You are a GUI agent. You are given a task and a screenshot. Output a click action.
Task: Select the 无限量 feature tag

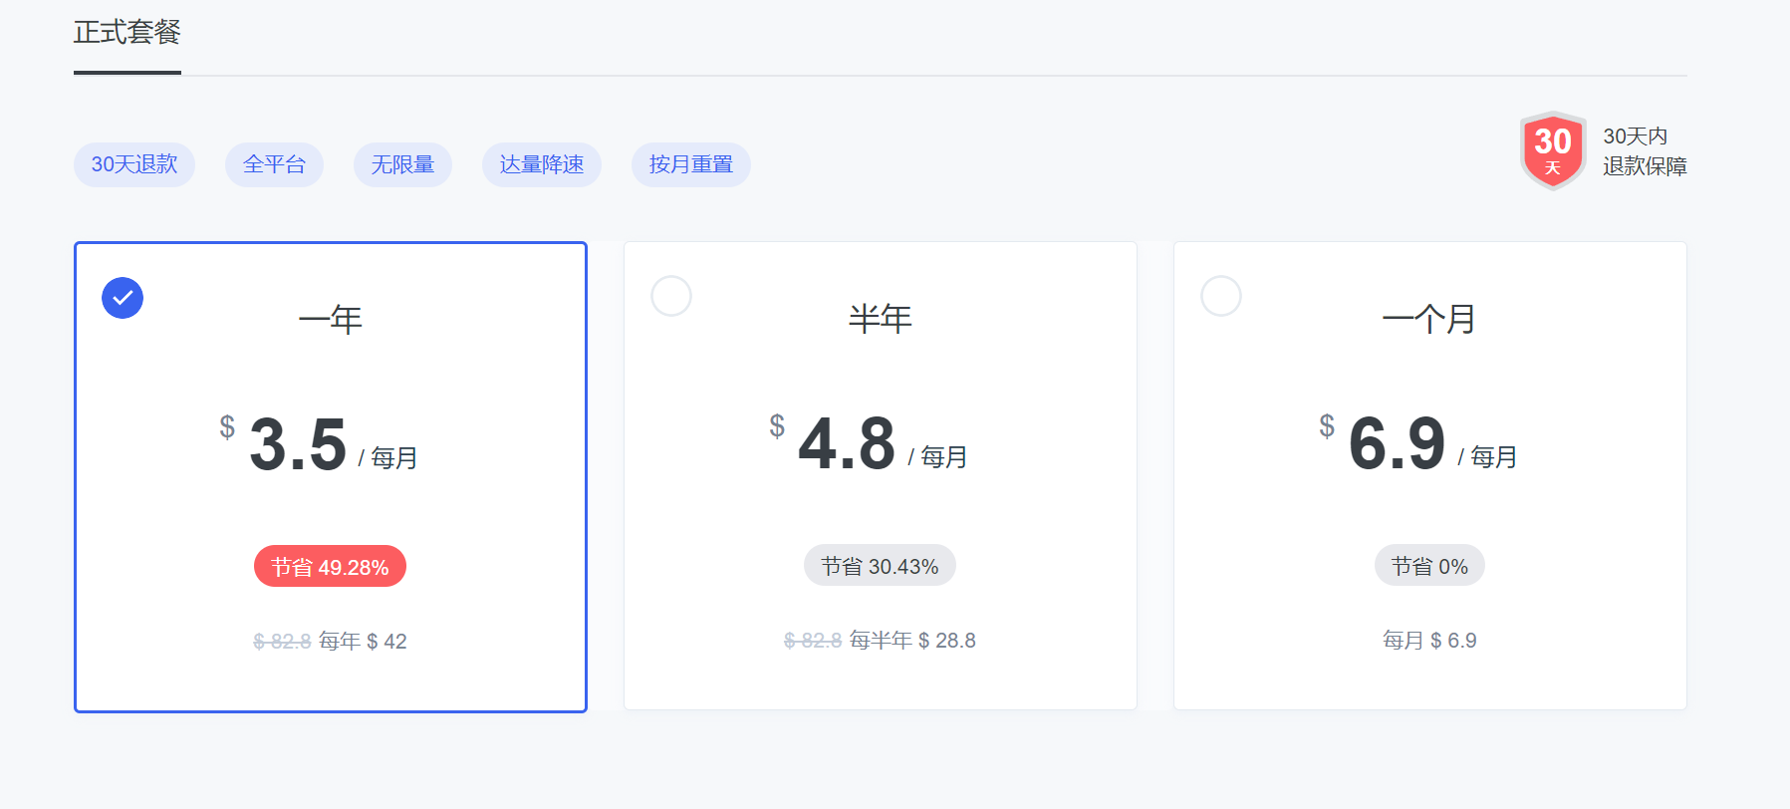click(402, 164)
